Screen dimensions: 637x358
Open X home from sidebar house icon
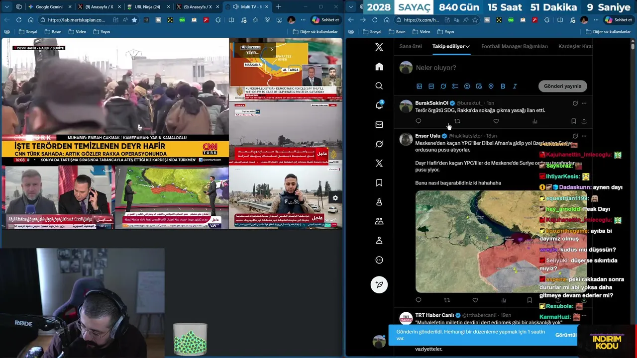pos(379,67)
